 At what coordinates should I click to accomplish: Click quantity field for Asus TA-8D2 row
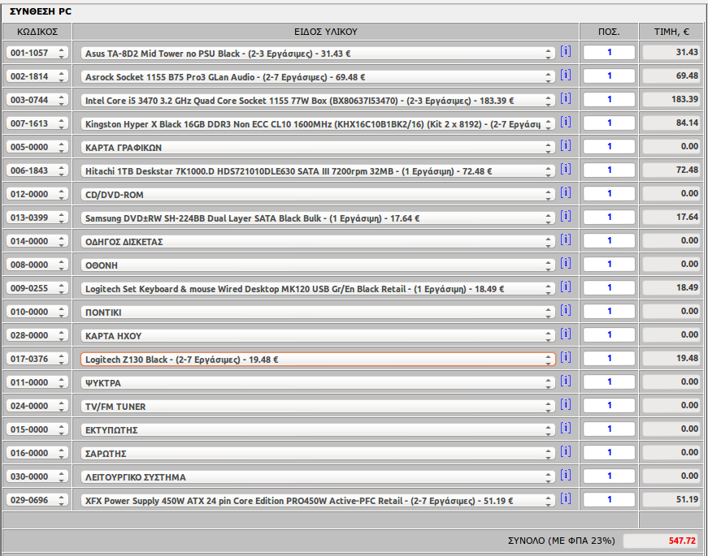(609, 52)
